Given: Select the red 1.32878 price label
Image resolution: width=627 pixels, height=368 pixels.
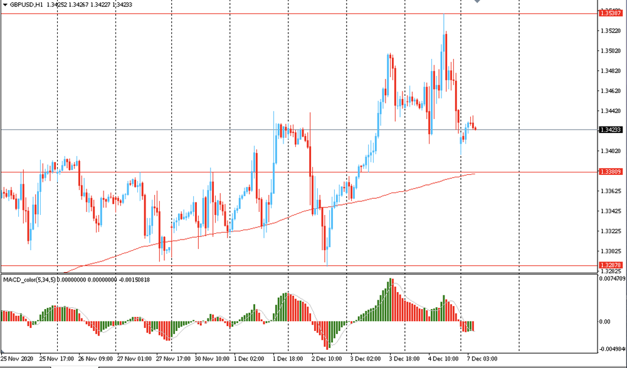Looking at the screenshot, I should point(610,266).
